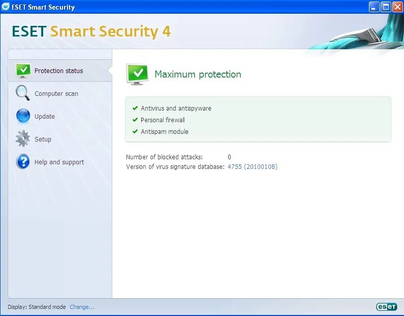
Task: Click the ESET Smart Security 4 banner title
Action: click(91, 31)
